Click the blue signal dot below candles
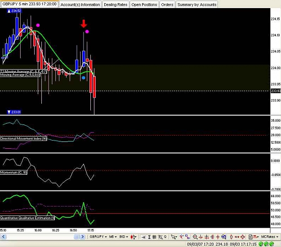Viewport: 281px width, 247px height. (83, 78)
